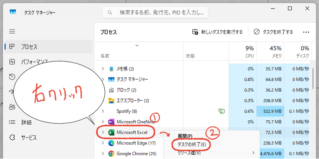Screen dimensions: 319x159
Task: Click the Clock app icon
Action: [111, 90]
